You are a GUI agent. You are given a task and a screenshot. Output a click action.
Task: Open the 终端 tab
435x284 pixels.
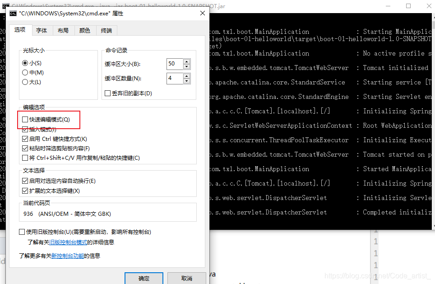106,31
